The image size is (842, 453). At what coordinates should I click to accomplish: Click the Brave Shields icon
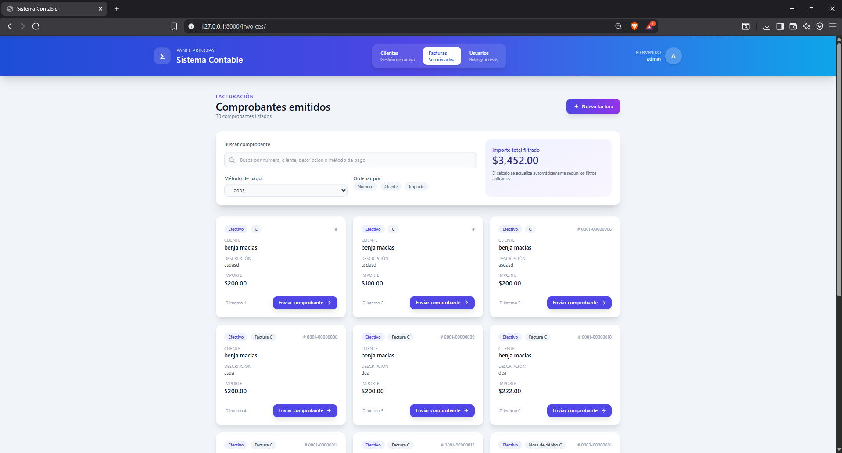pos(634,26)
